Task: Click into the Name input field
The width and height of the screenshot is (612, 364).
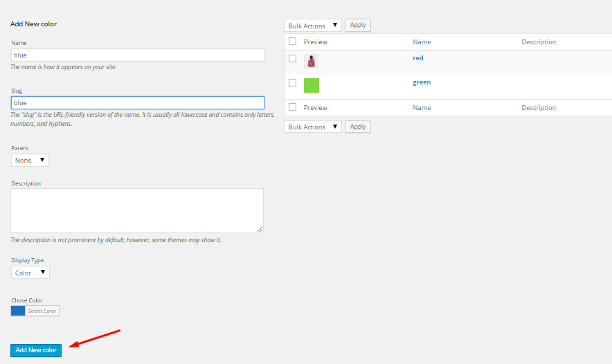Action: click(x=138, y=55)
